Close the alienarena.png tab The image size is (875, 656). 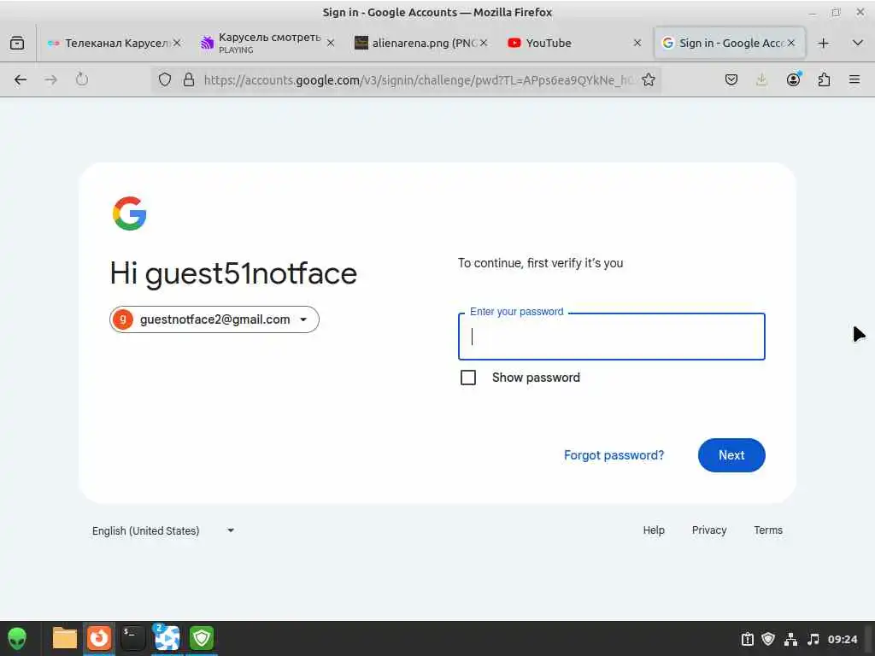pos(484,43)
